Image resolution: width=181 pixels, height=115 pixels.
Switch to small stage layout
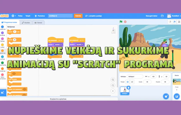click(170, 22)
